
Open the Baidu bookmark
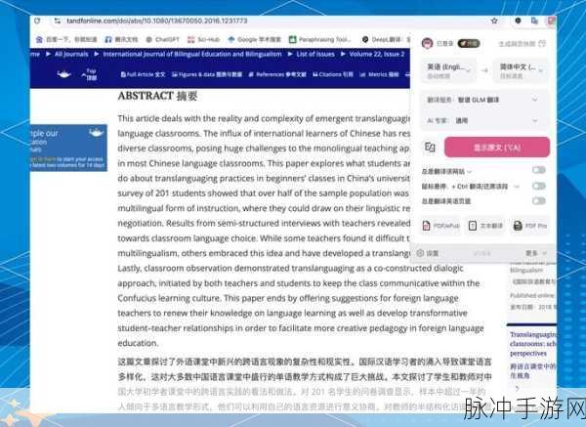(66, 39)
